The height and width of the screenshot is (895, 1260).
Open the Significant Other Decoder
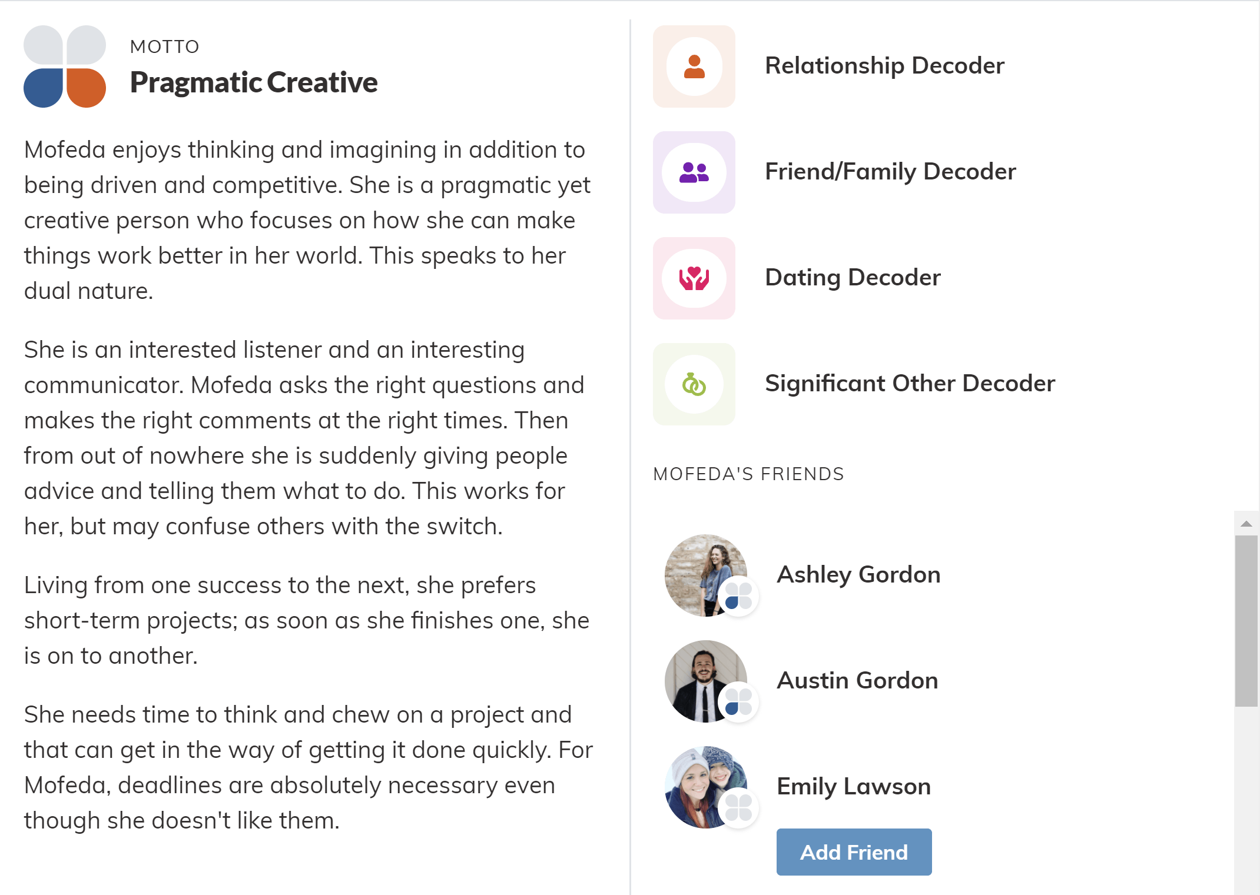tap(910, 383)
